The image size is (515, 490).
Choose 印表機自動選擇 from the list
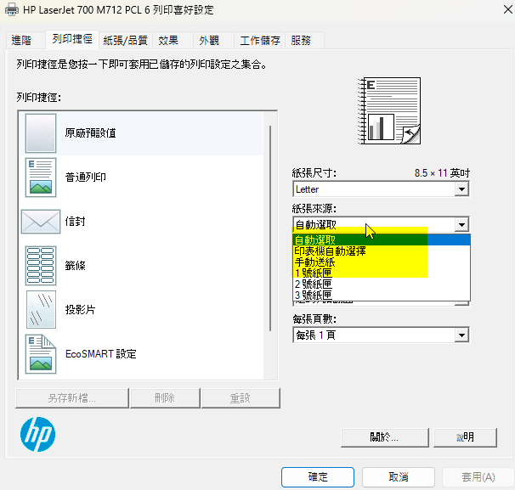(x=330, y=251)
